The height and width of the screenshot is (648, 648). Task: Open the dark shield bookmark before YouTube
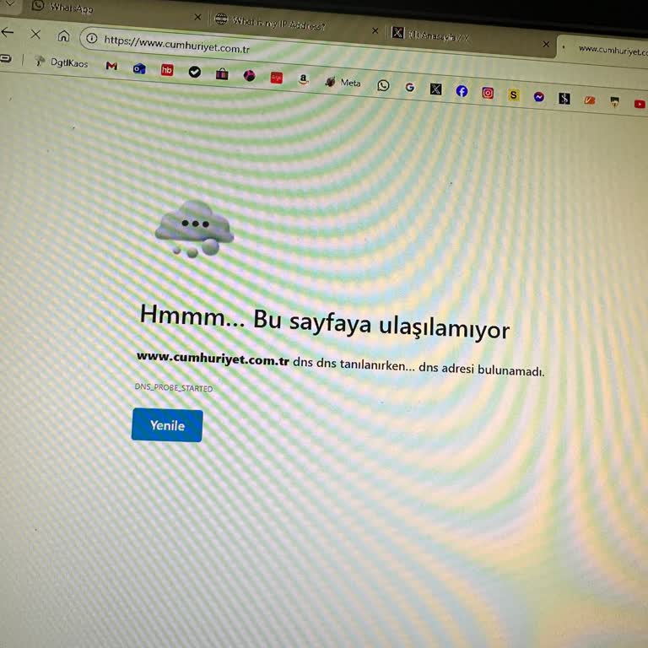[x=615, y=102]
